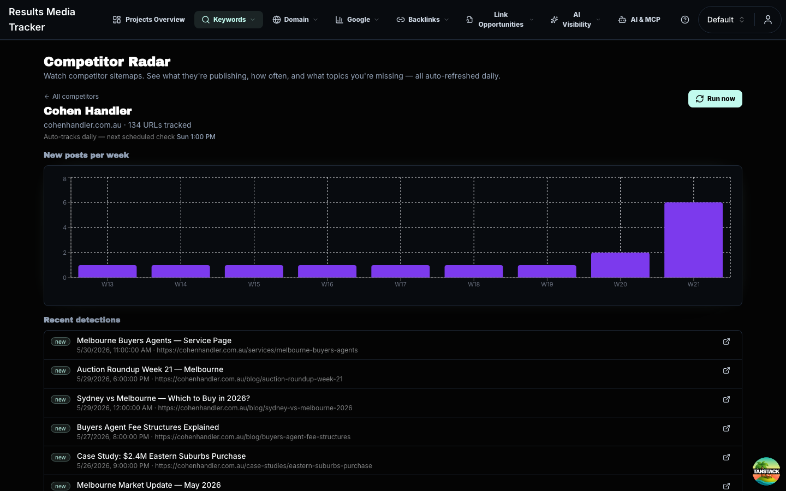Image resolution: width=786 pixels, height=491 pixels.
Task: Click the new badge on Melbourne Buyers Agents row
Action: [61, 342]
